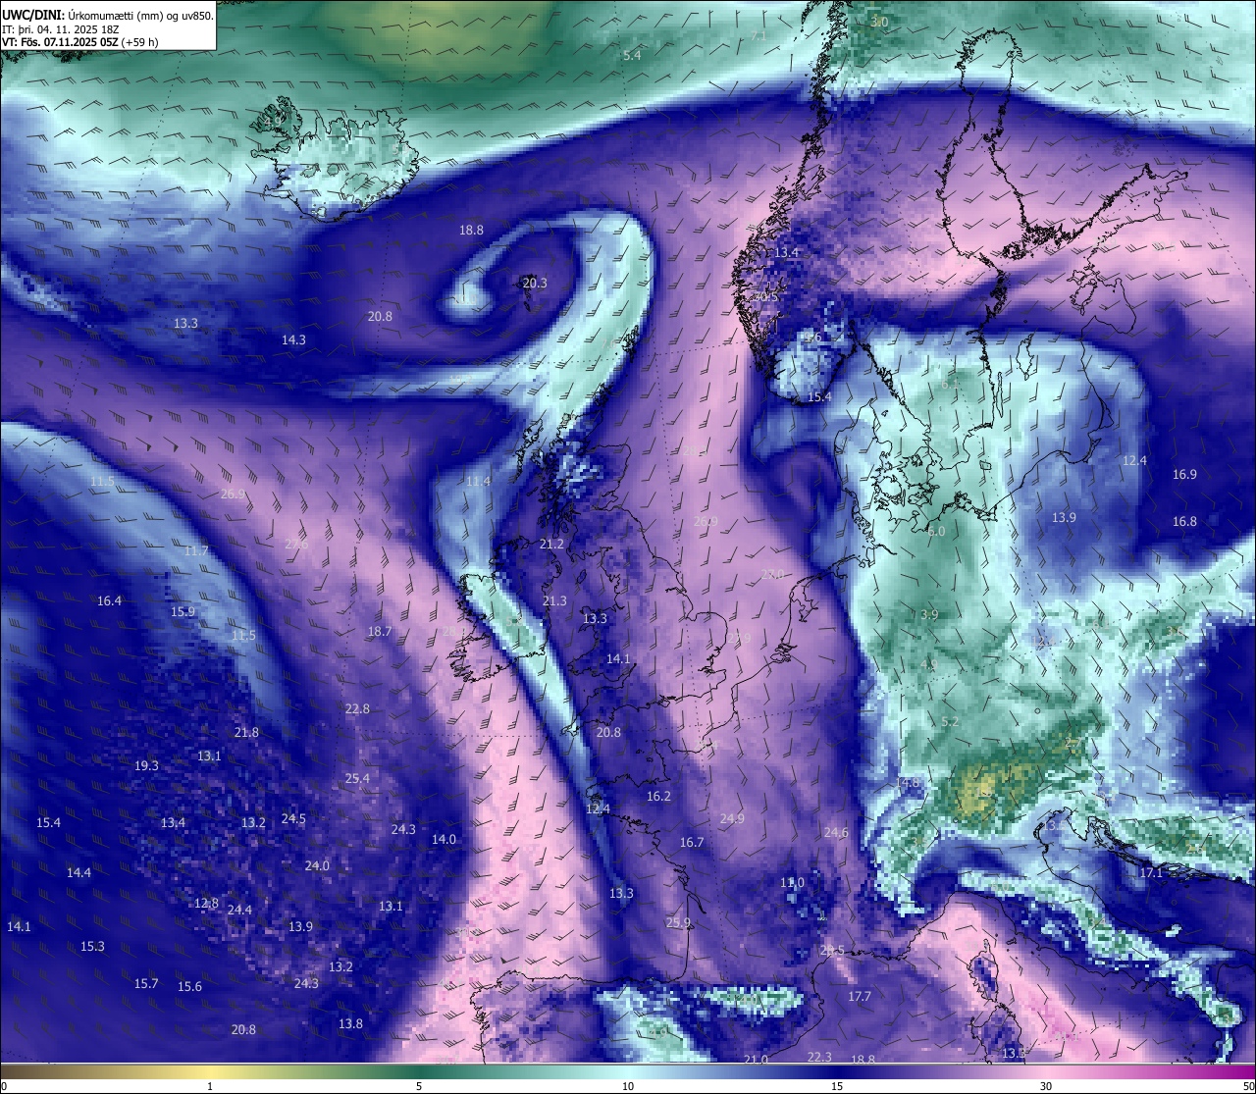This screenshot has height=1094, width=1256.
Task: Click the 16.8 value label
Action: point(1184,521)
